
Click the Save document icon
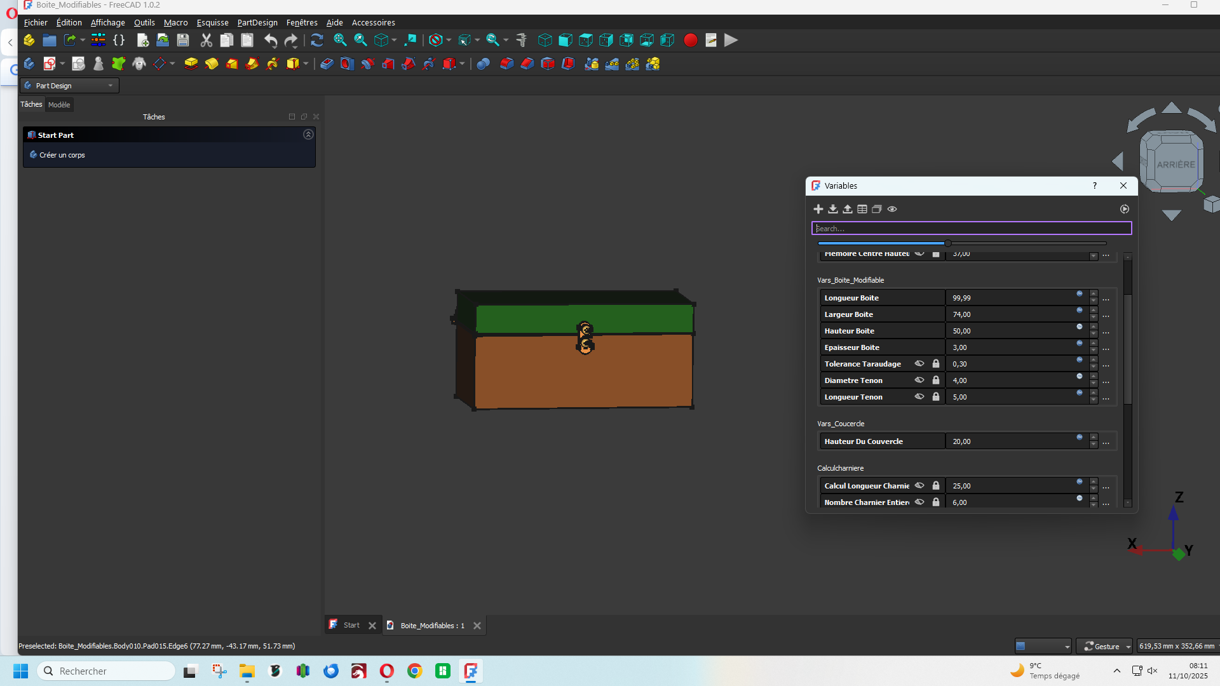pos(183,41)
